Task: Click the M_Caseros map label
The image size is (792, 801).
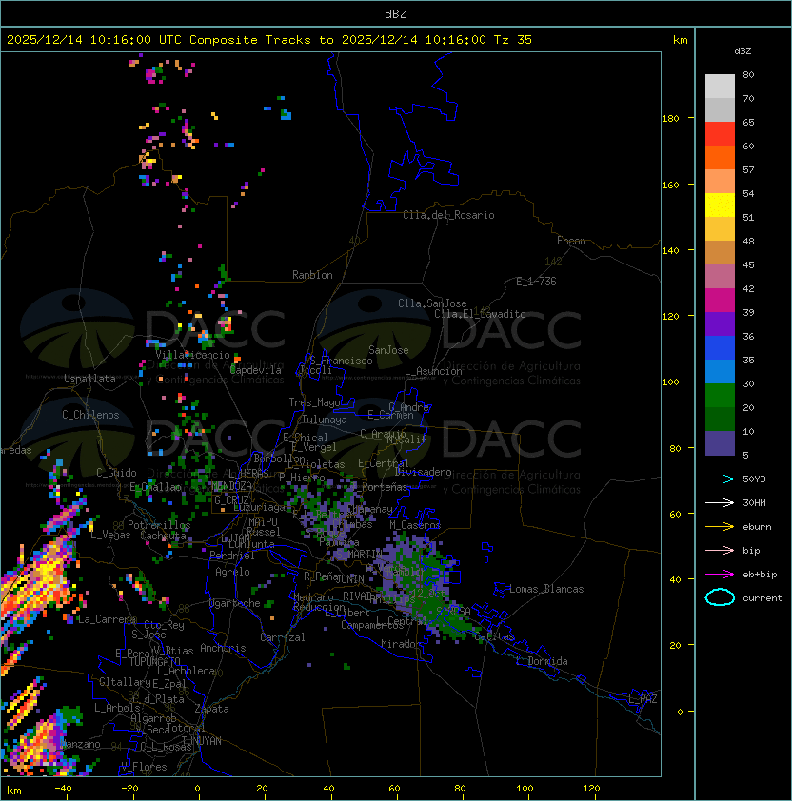Action: point(415,525)
